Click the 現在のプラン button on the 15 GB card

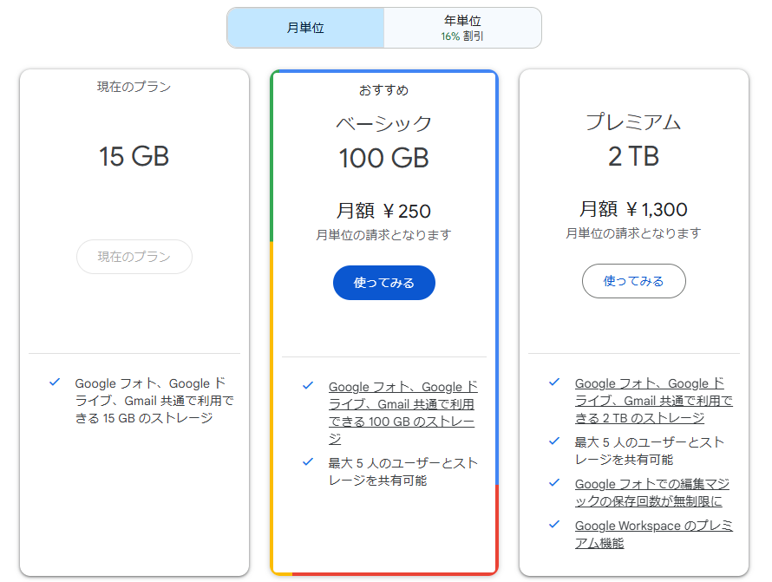[x=134, y=257]
